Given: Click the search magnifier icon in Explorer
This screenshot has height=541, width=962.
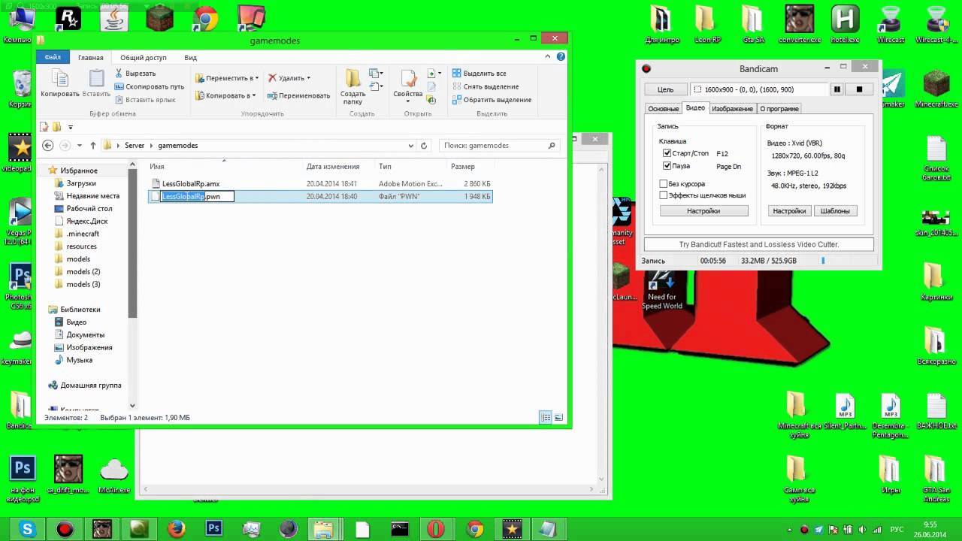Looking at the screenshot, I should click(x=552, y=146).
